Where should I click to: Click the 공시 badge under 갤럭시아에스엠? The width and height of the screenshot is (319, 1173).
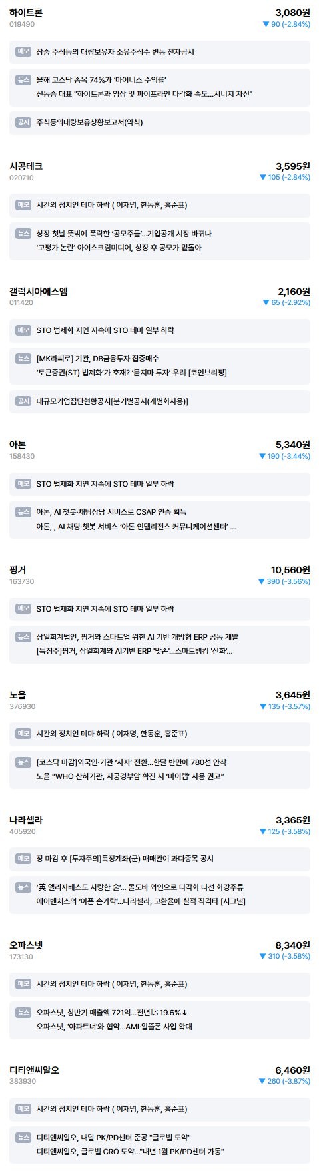tap(23, 401)
